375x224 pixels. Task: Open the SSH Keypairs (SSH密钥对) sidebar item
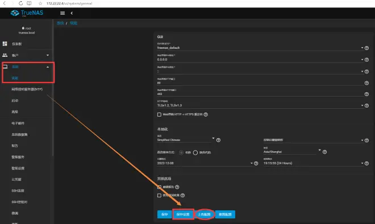[19, 202]
